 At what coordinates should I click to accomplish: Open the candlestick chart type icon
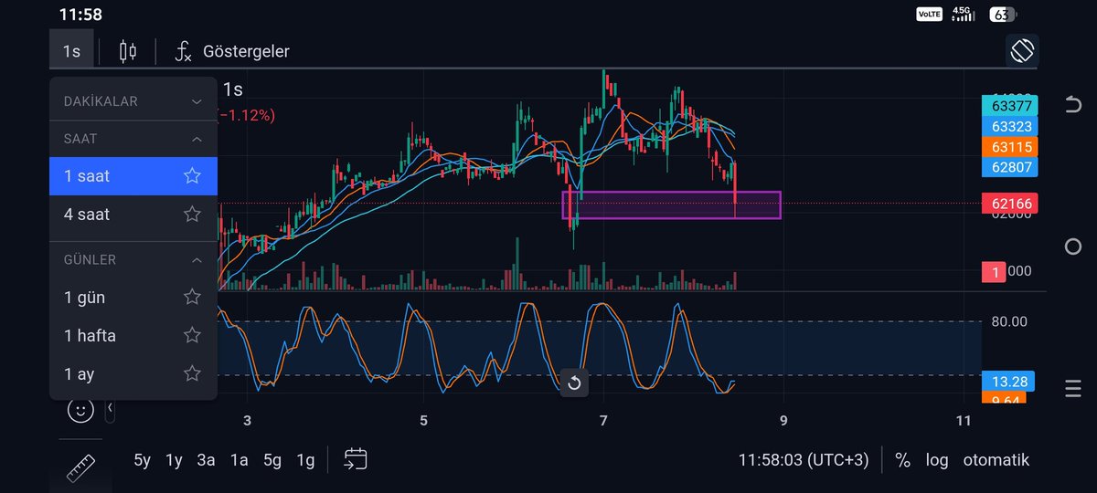pyautogui.click(x=128, y=51)
